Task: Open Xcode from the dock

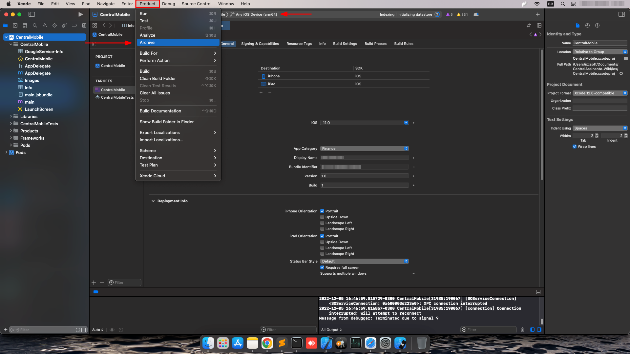Action: click(x=326, y=343)
